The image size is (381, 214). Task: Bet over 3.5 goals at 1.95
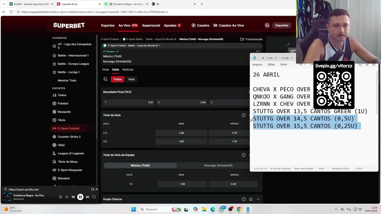pyautogui.click(x=181, y=141)
